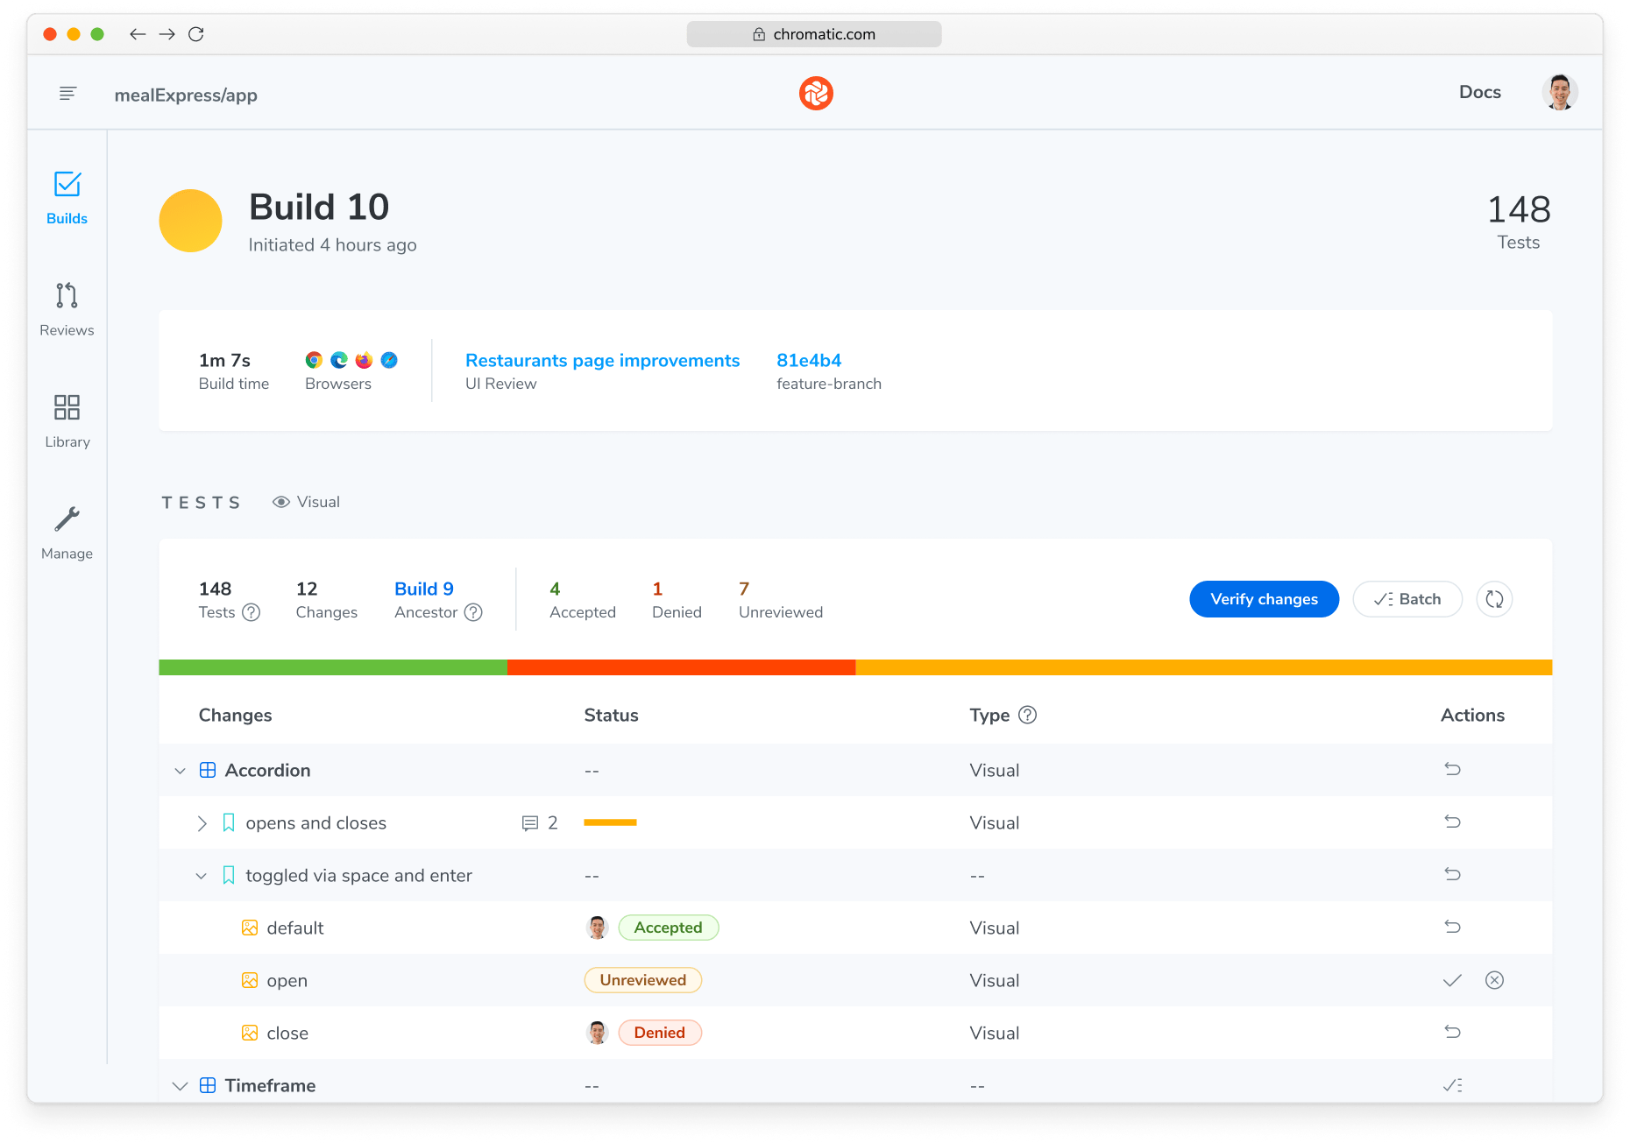Expand the 'opens and closes' story
The width and height of the screenshot is (1630, 1143).
coord(202,823)
